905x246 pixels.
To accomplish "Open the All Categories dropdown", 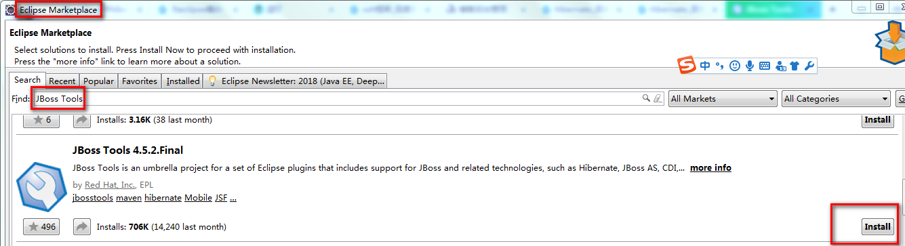I will tap(836, 99).
